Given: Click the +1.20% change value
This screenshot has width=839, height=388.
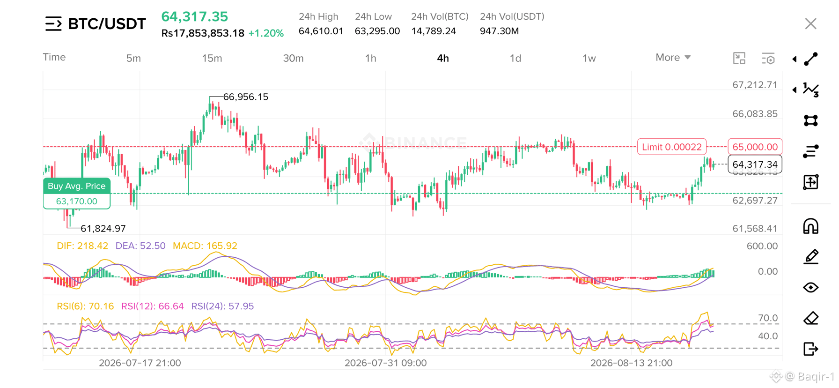Looking at the screenshot, I should pyautogui.click(x=266, y=33).
